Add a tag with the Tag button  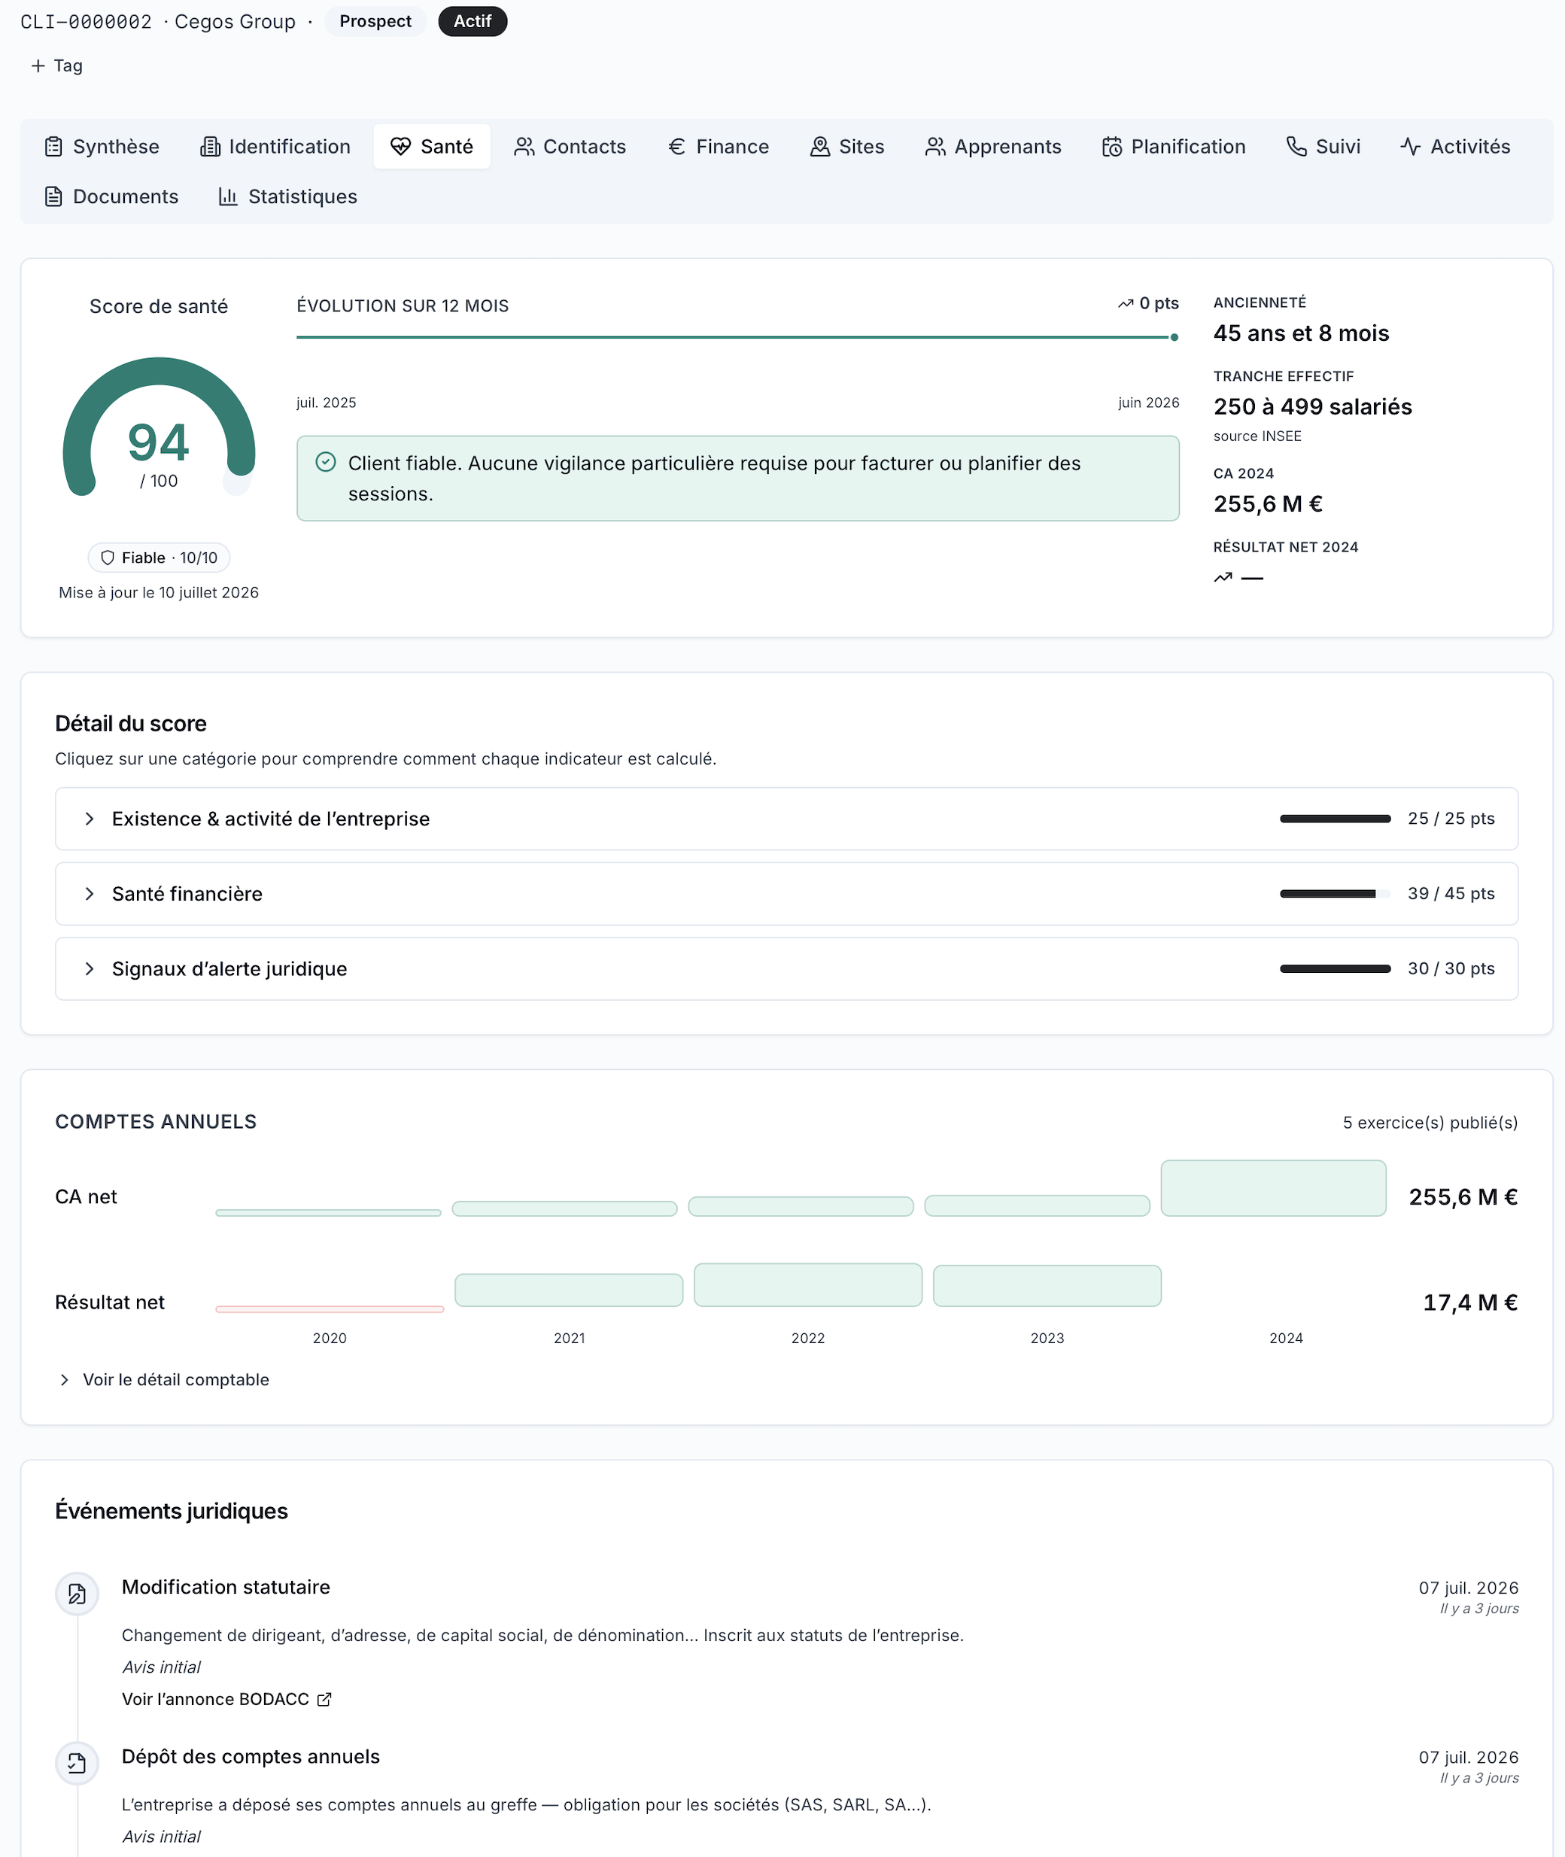[56, 65]
